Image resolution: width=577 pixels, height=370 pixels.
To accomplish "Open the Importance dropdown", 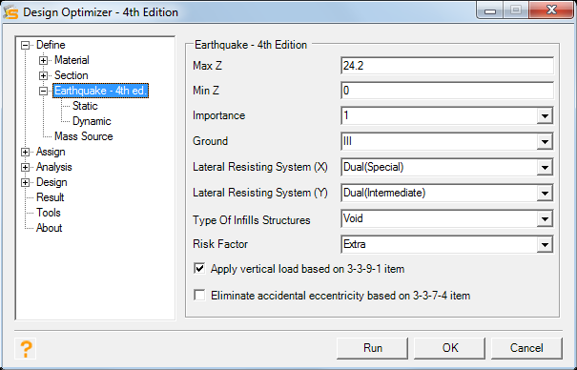I will pyautogui.click(x=545, y=115).
